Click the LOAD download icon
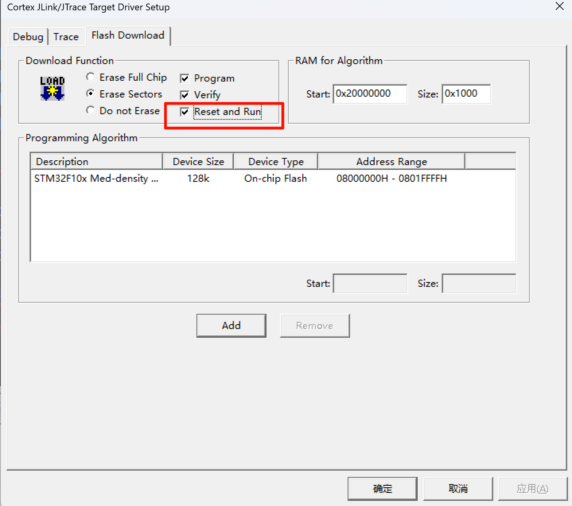Image resolution: width=572 pixels, height=506 pixels. tap(52, 88)
